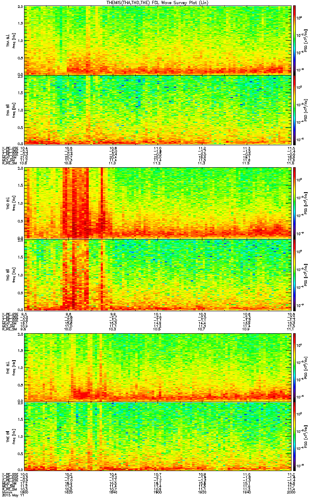Image resolution: width=311 pixels, height=498 pixels.
Task: Click the 1940 time tick label
Action: (x=247, y=492)
